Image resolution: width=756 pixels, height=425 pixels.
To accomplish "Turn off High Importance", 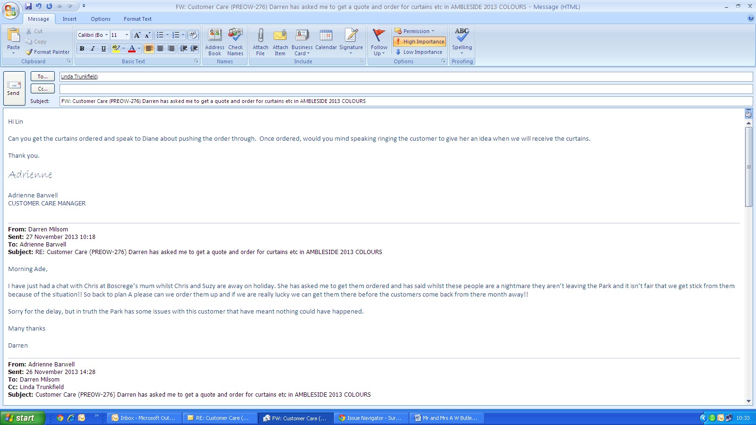I will [420, 42].
